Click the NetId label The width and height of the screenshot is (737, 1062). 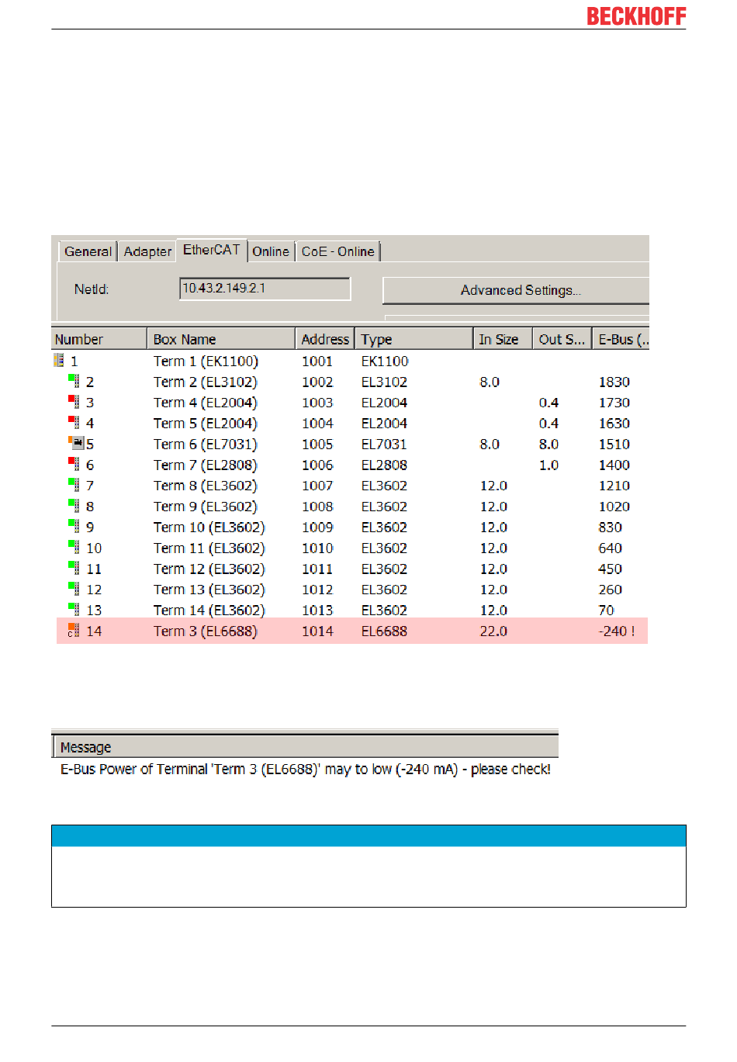(92, 289)
